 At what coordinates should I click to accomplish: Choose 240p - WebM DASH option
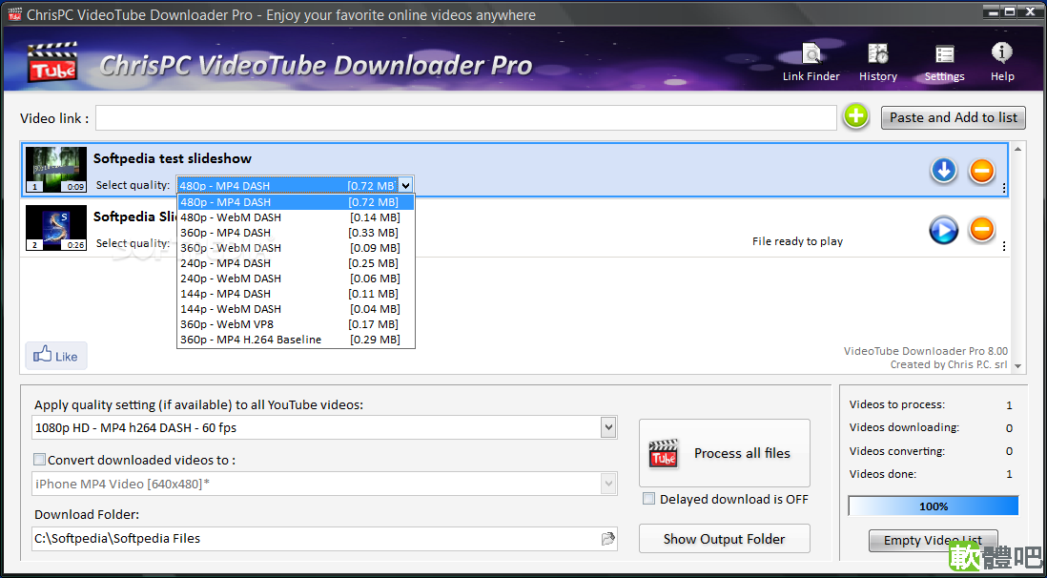point(296,278)
